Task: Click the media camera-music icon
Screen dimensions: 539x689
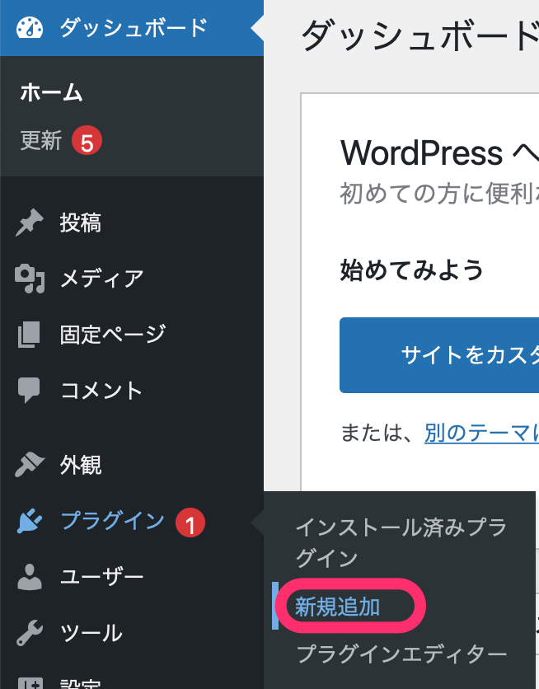Action: (x=30, y=279)
